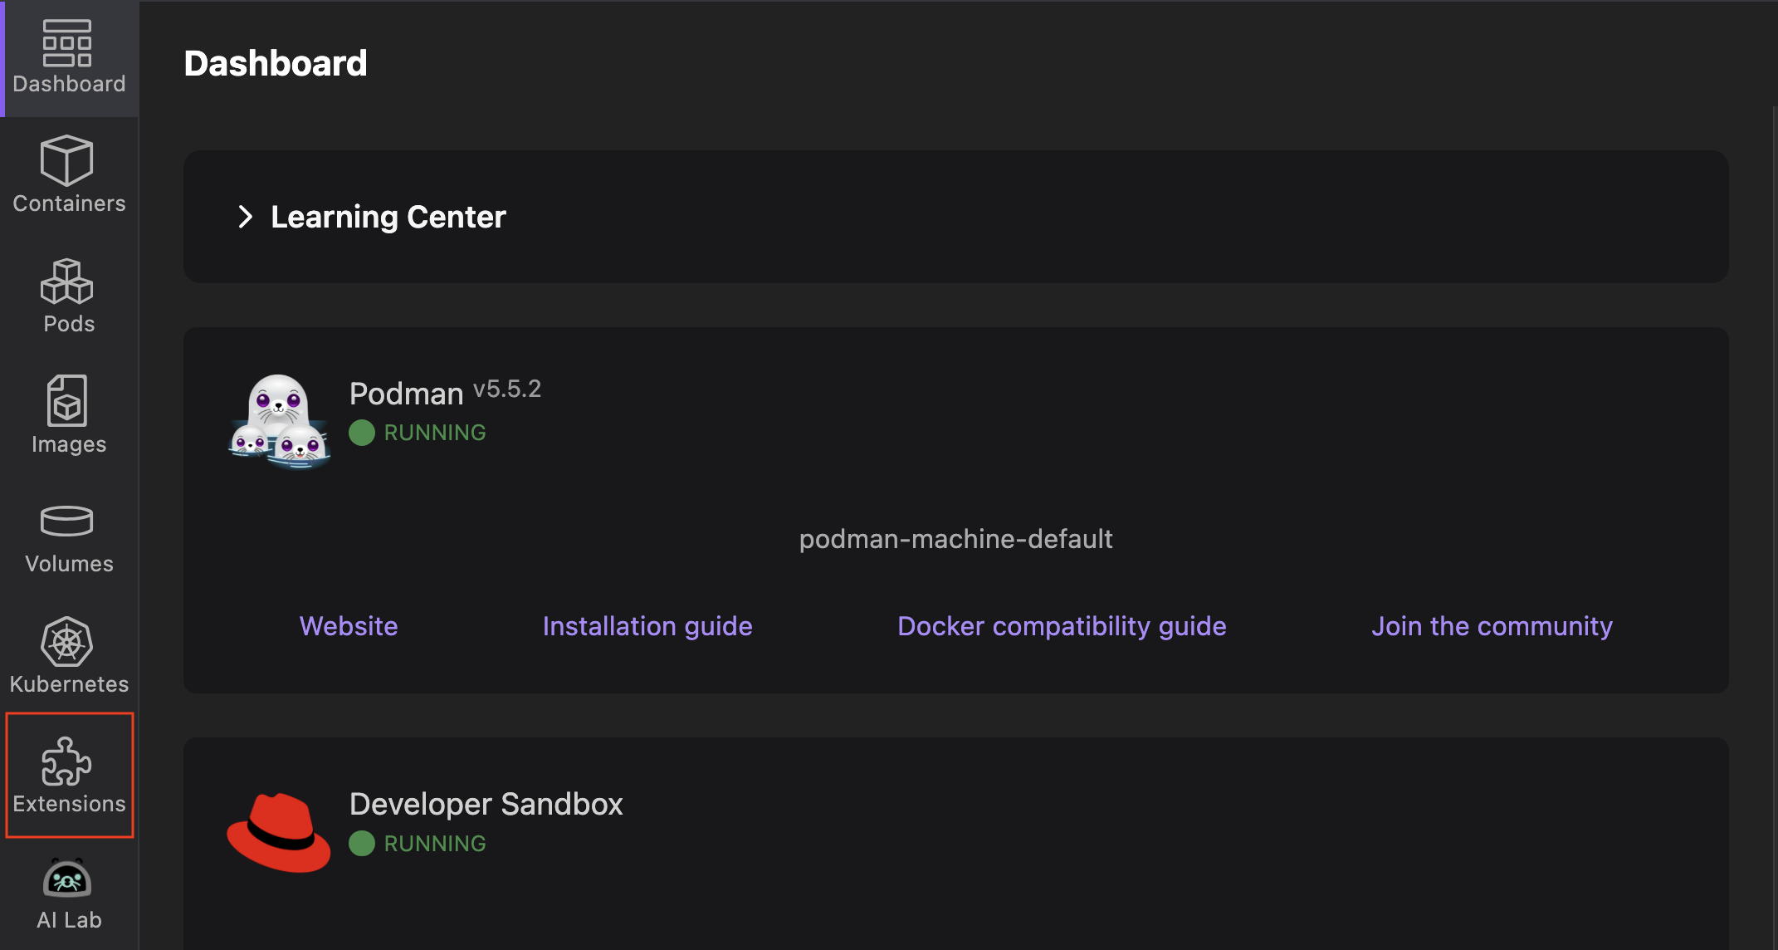Image resolution: width=1778 pixels, height=950 pixels.
Task: Expand the Learning Center section
Action: coord(388,217)
